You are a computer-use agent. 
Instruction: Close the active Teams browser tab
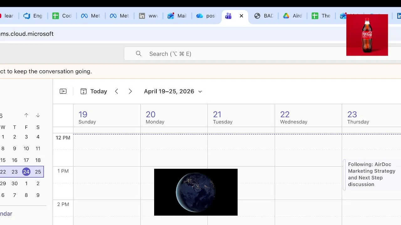(241, 16)
